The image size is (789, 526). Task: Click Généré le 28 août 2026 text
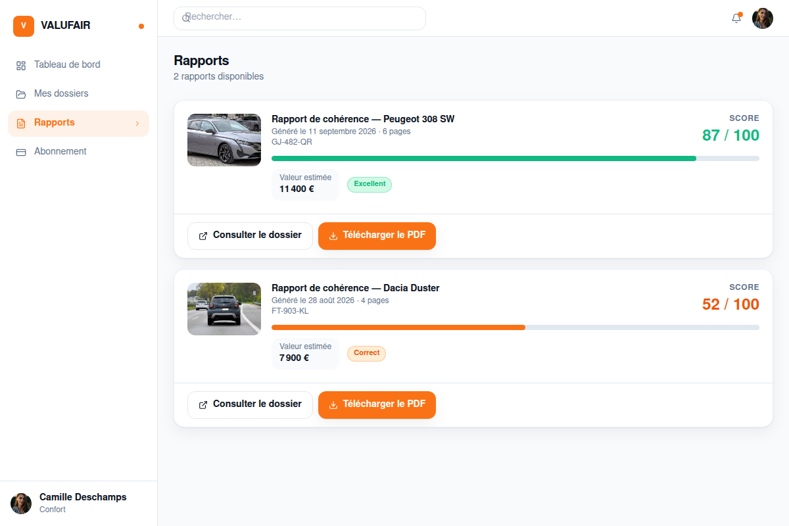coord(313,300)
